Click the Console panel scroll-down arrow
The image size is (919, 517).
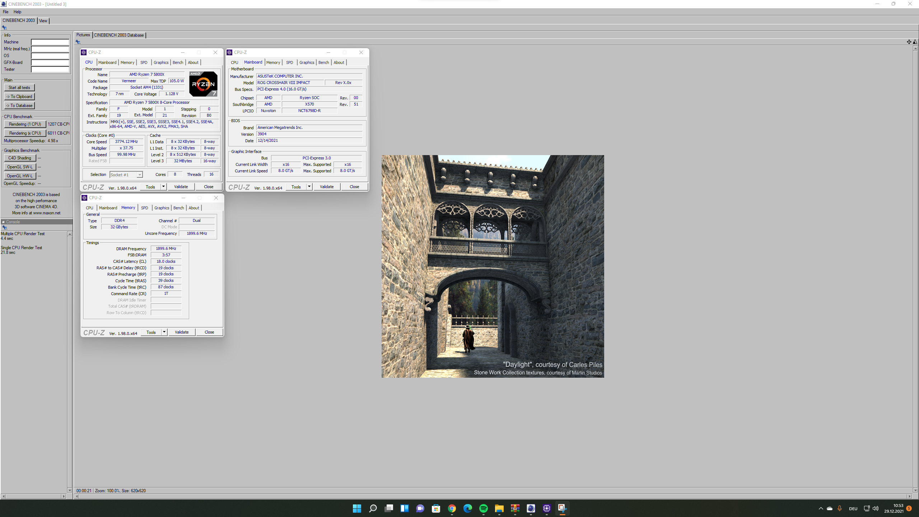point(70,490)
